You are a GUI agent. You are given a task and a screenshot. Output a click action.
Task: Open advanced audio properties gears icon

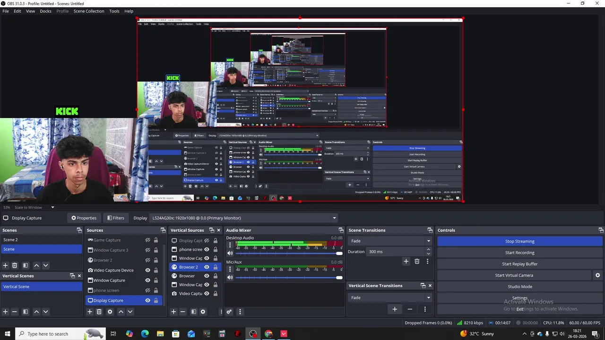tap(229, 312)
